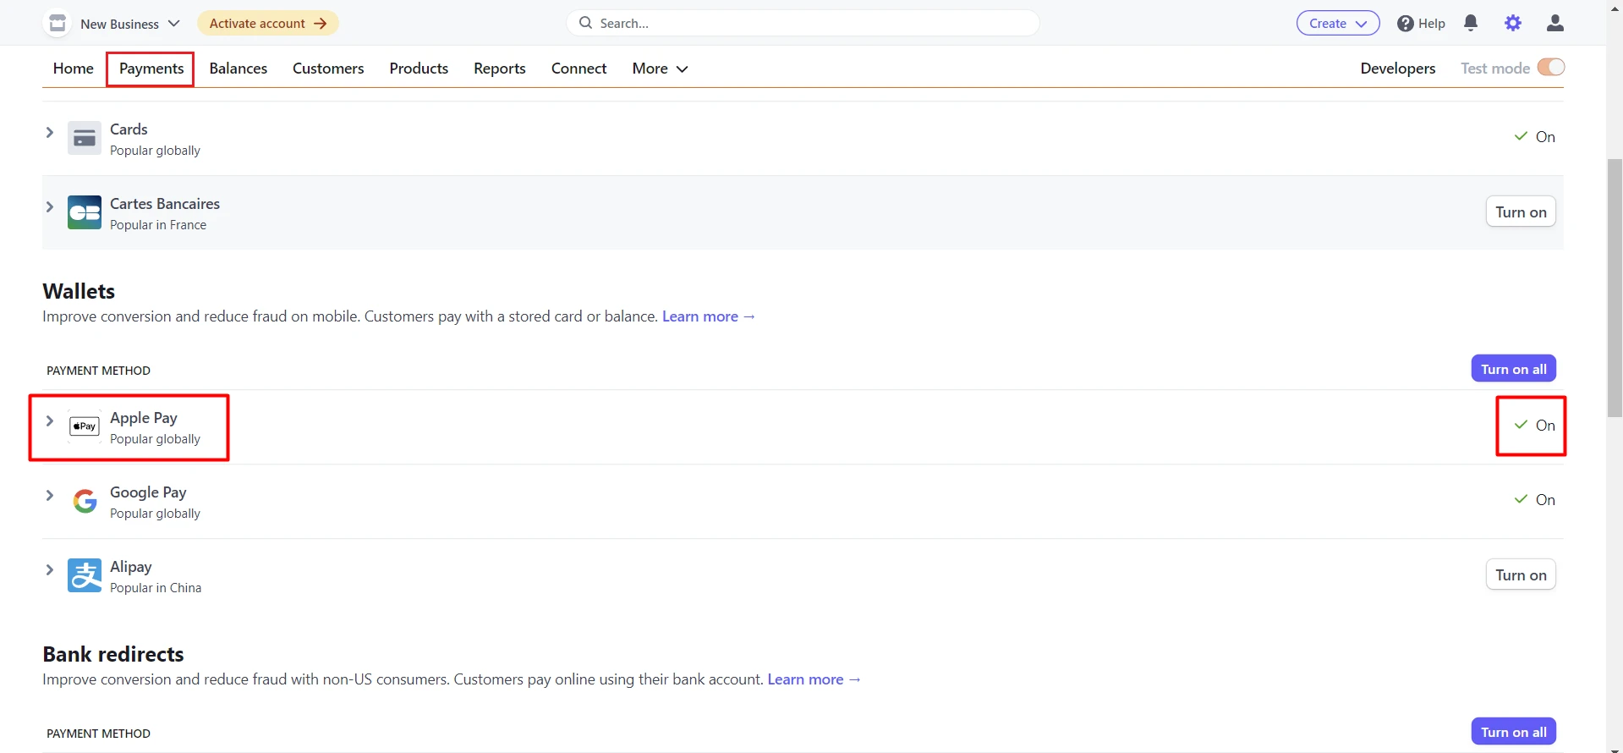1623x753 pixels.
Task: Open the user profile icon
Action: pos(1554,24)
